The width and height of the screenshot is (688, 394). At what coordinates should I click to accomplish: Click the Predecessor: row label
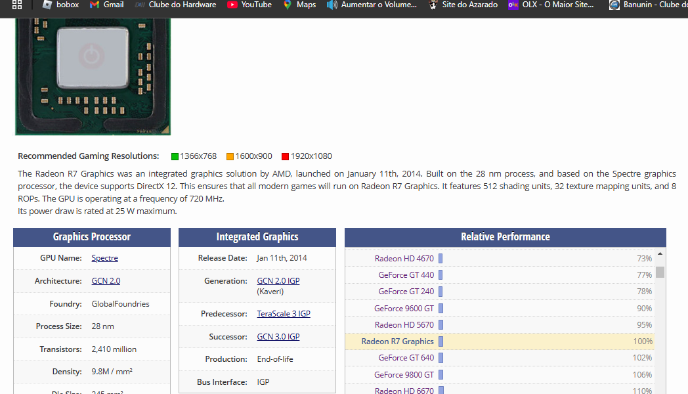point(225,314)
